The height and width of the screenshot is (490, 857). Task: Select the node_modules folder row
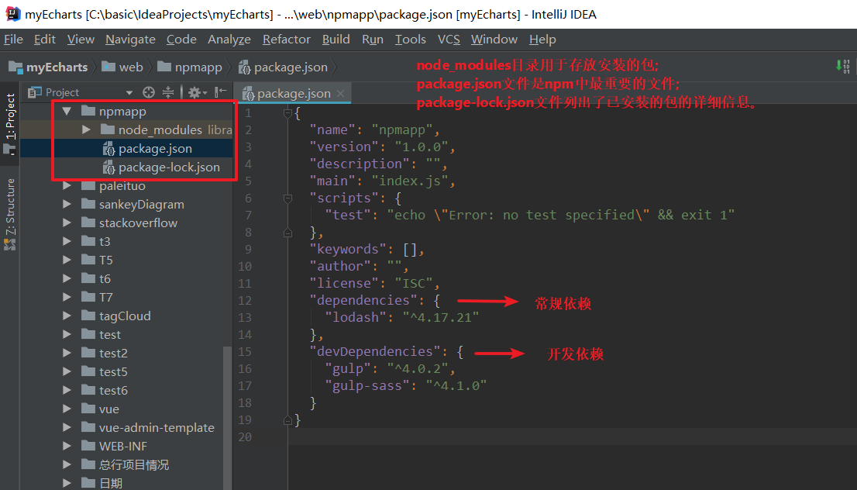[126, 129]
